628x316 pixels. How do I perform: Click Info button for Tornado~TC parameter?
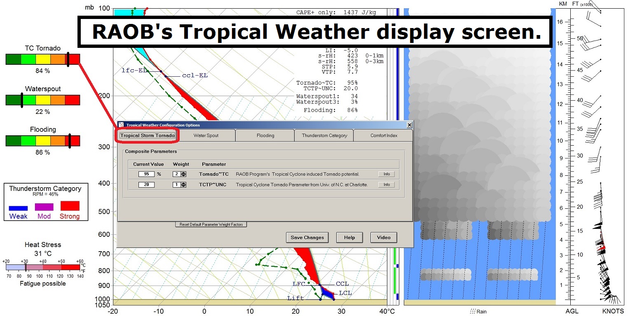(387, 174)
